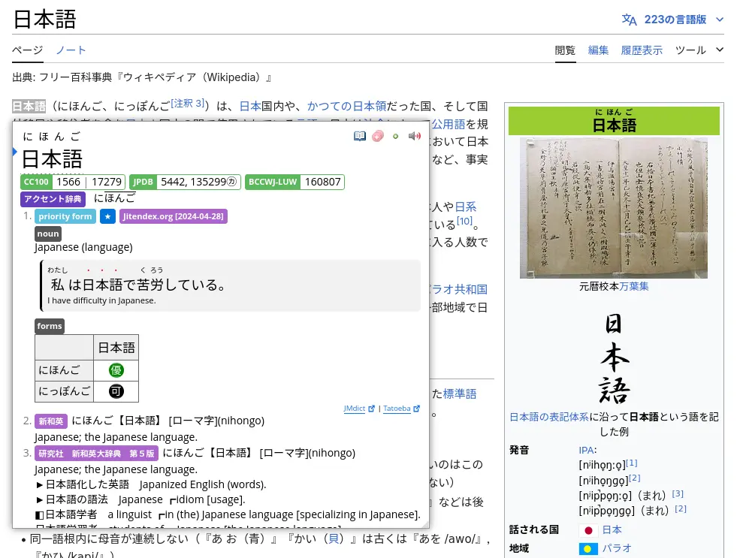Open the パラオ link next to the flag
The image size is (737, 558).
pos(617,548)
